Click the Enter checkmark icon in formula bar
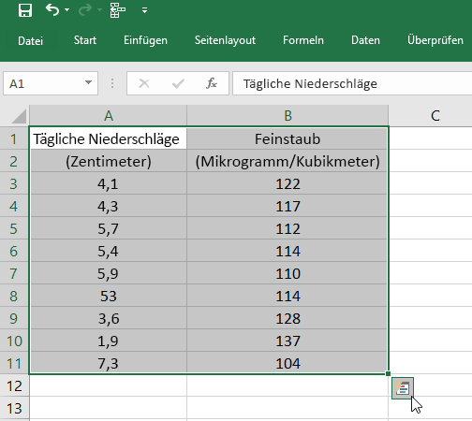The height and width of the screenshot is (421, 472). (x=178, y=83)
